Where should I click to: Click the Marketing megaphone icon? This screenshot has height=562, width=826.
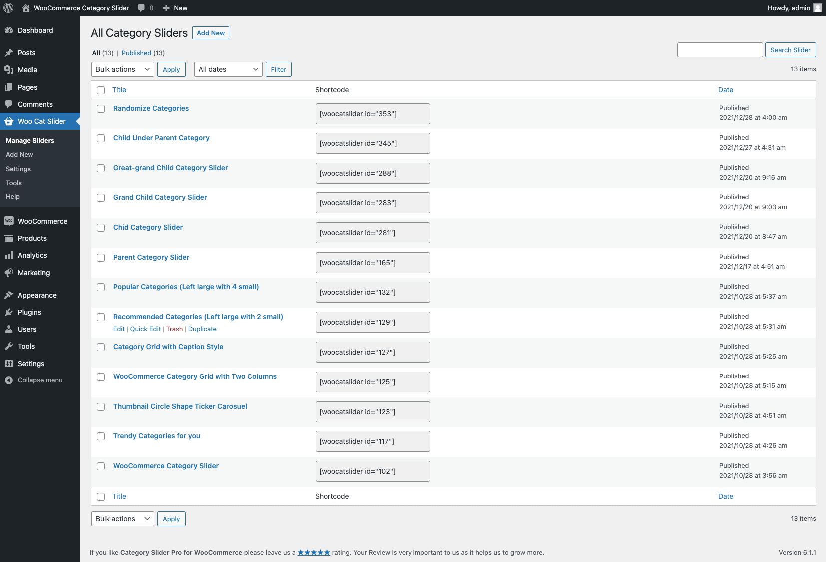coord(9,273)
